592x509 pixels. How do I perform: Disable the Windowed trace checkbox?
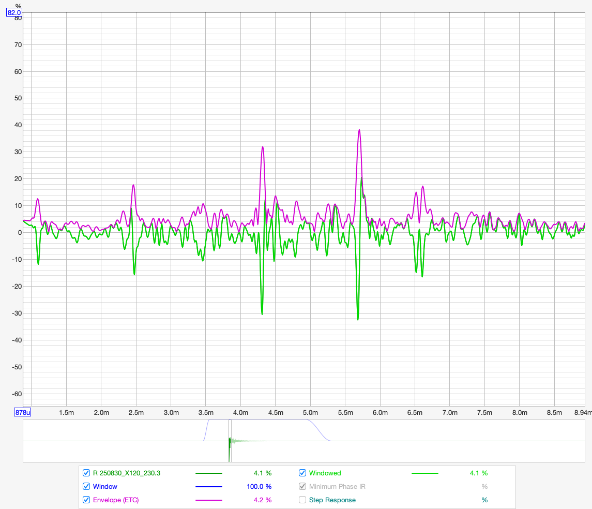click(302, 473)
